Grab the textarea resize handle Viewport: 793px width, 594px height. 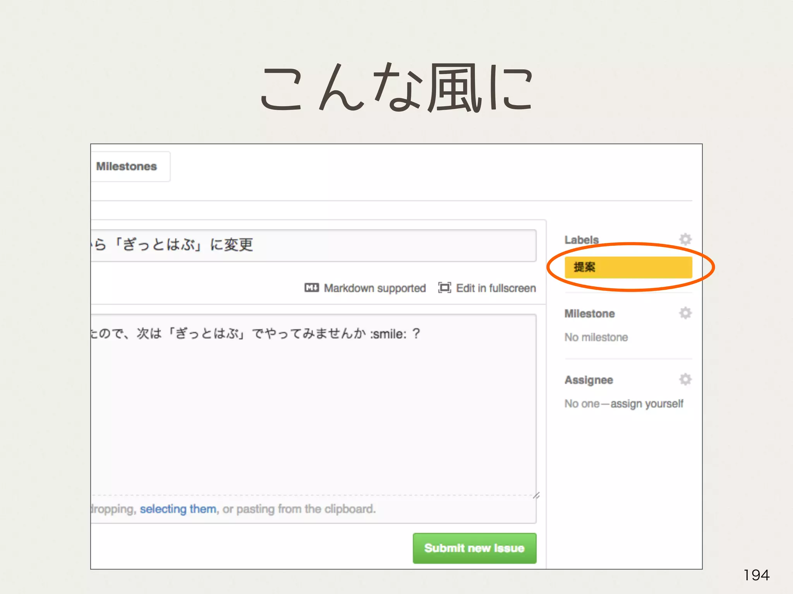pos(536,495)
